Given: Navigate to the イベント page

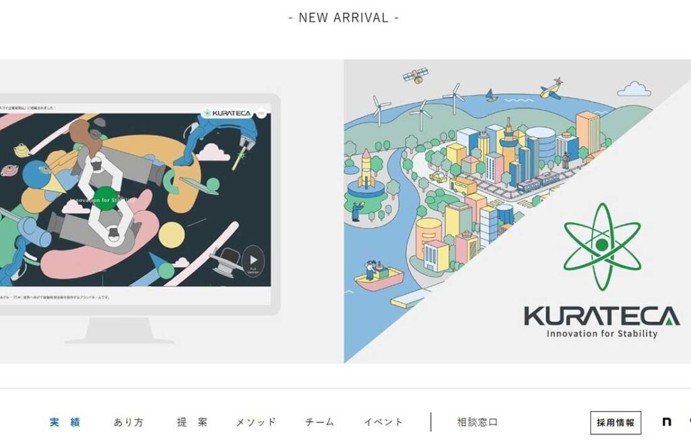Looking at the screenshot, I should point(383,422).
